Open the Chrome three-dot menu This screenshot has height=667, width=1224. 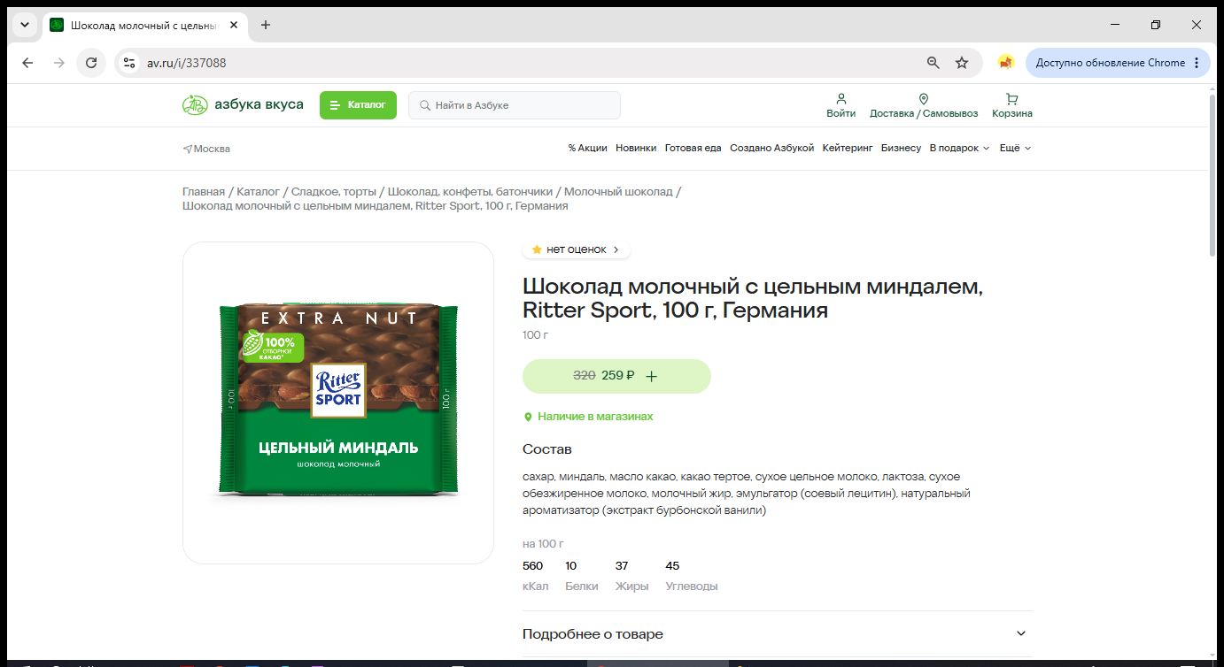(x=1197, y=63)
